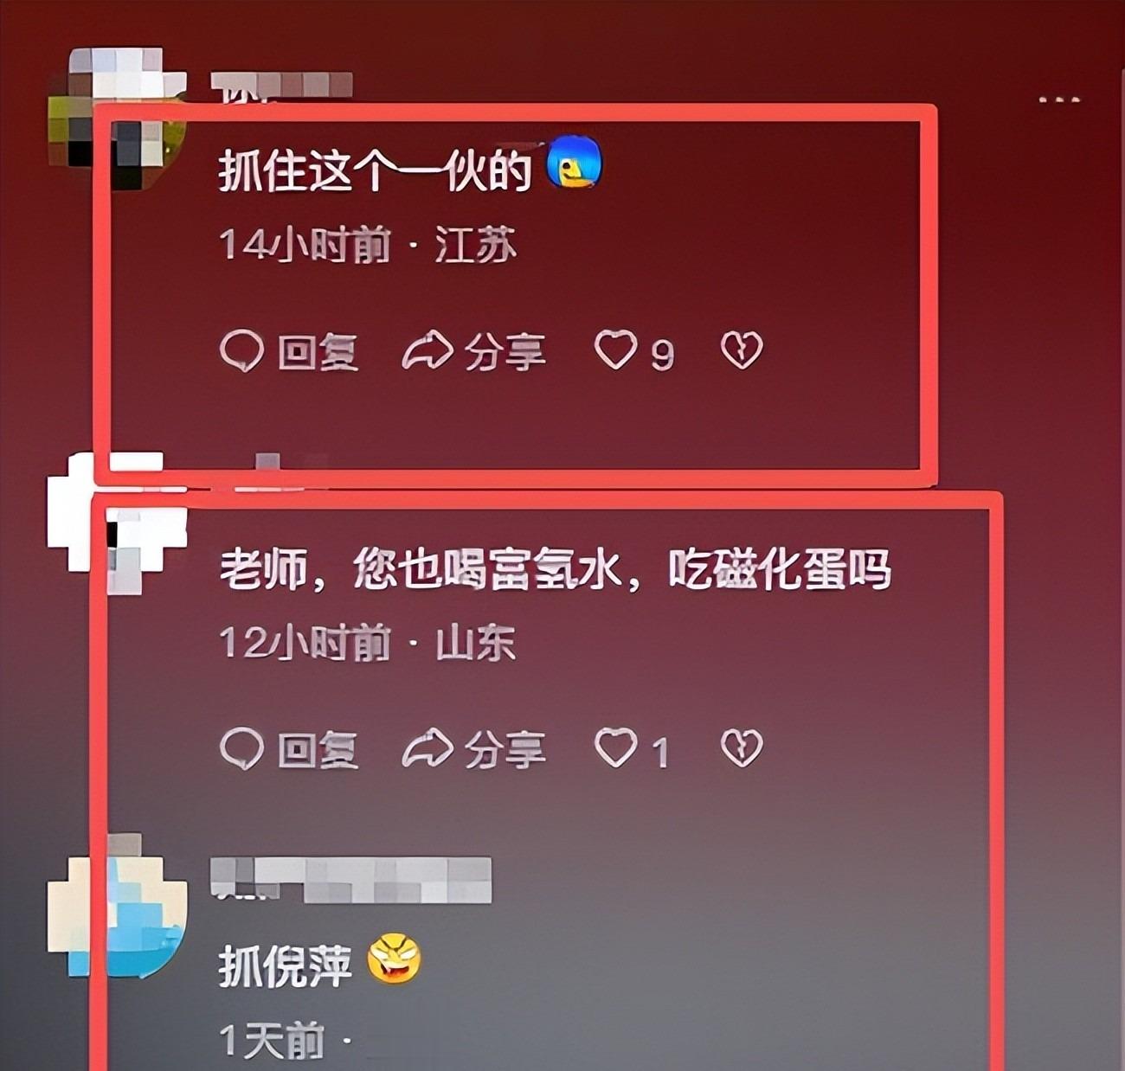The width and height of the screenshot is (1125, 1071).
Task: Open the third commenter's blue avatar
Action: pyautogui.click(x=117, y=904)
